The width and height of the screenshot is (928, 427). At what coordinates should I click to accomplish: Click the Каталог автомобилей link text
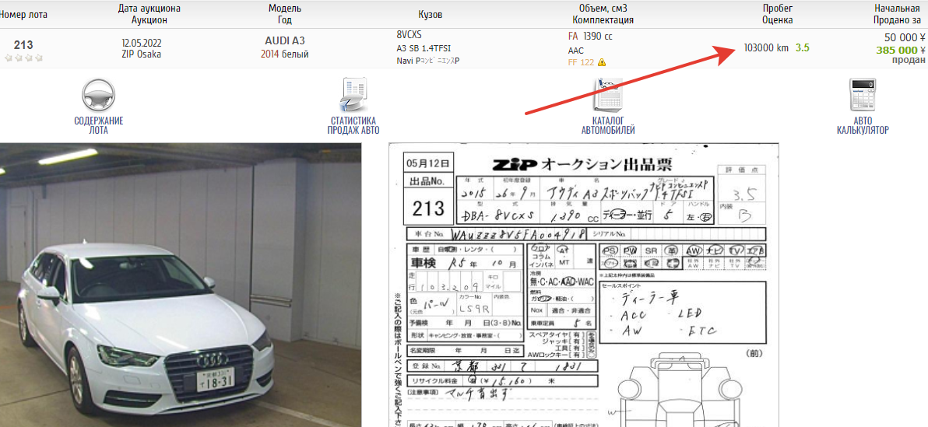(608, 125)
